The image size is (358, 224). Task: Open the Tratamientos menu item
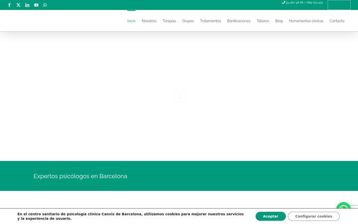click(210, 21)
